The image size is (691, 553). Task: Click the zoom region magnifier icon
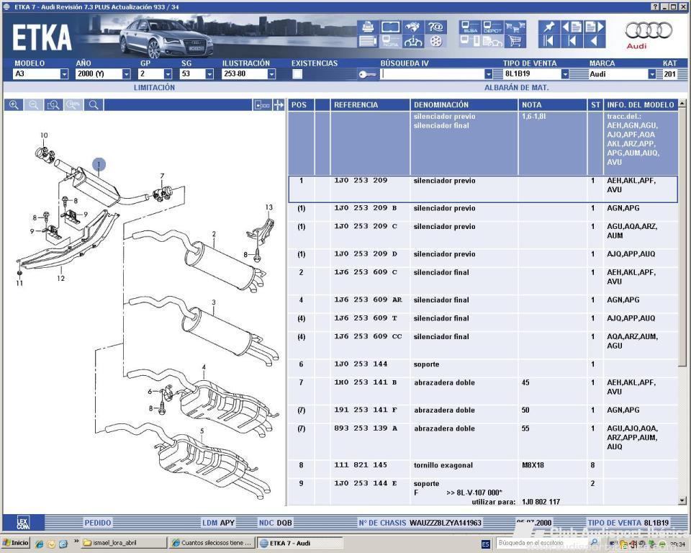pyautogui.click(x=53, y=105)
